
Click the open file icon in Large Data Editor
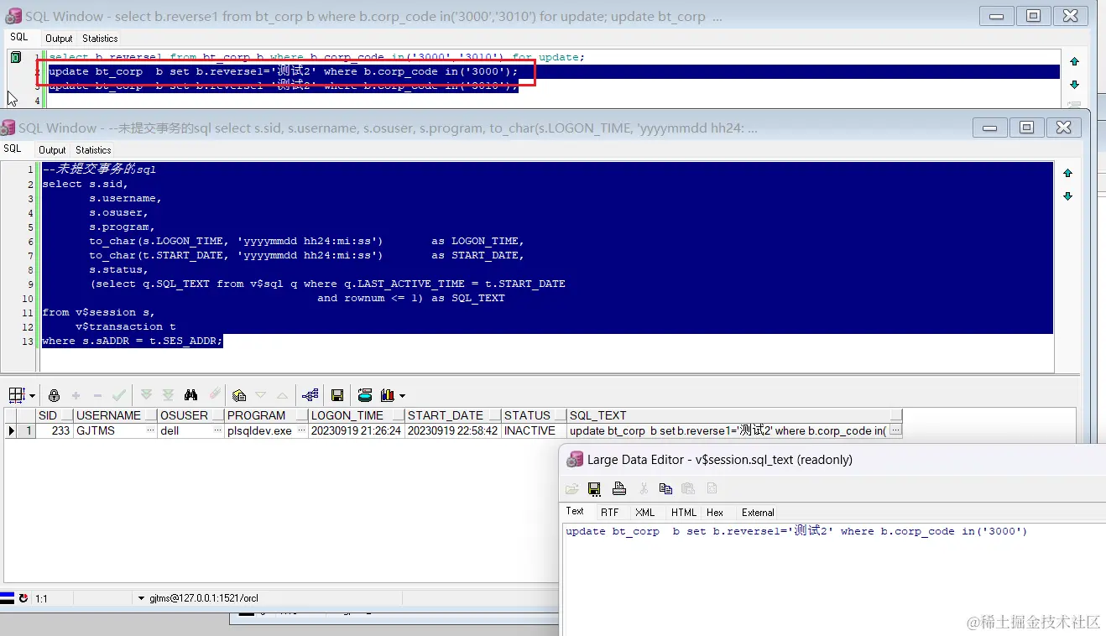point(572,488)
